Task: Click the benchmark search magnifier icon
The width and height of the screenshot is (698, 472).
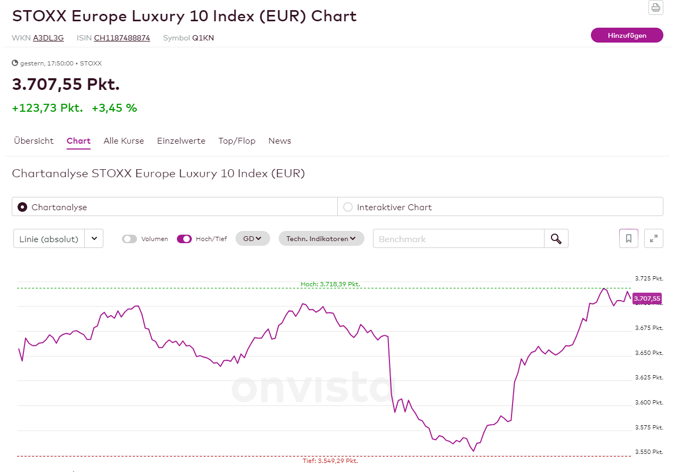Action: point(556,239)
